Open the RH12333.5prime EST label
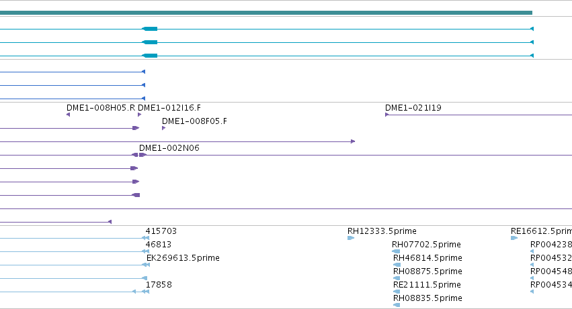572x309 pixels. pyautogui.click(x=382, y=231)
